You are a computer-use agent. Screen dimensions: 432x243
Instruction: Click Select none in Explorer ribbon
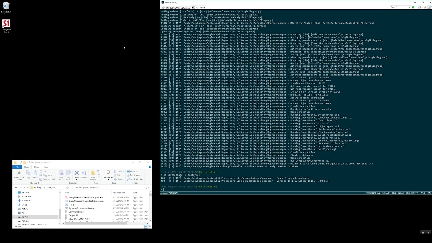(x=133, y=175)
